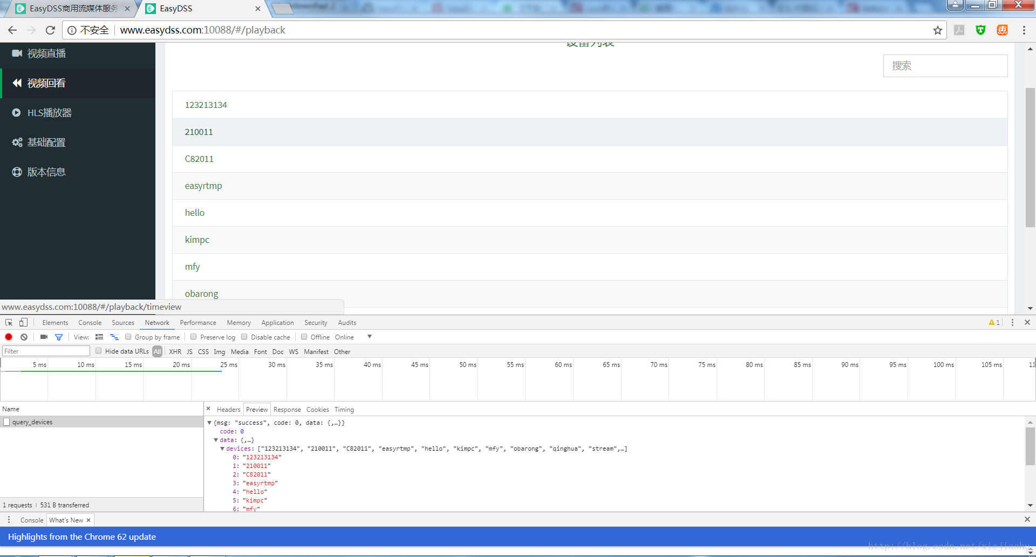Click the DevTools warning count icon
The height and width of the screenshot is (557, 1036).
point(994,323)
